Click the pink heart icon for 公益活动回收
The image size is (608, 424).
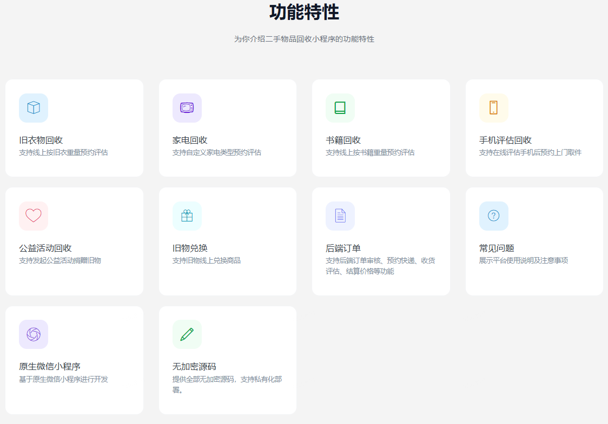(x=34, y=216)
